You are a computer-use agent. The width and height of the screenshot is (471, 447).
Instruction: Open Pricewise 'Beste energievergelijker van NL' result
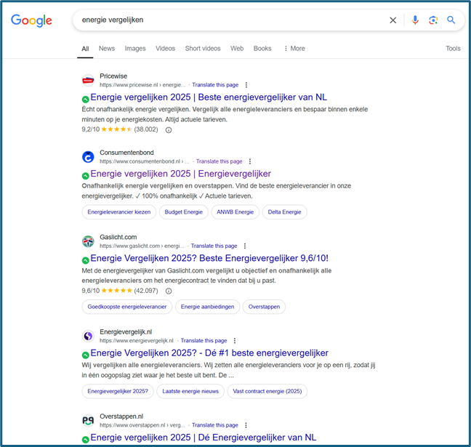point(209,97)
